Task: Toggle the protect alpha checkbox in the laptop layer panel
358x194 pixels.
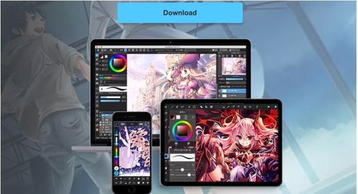Action: (220, 87)
